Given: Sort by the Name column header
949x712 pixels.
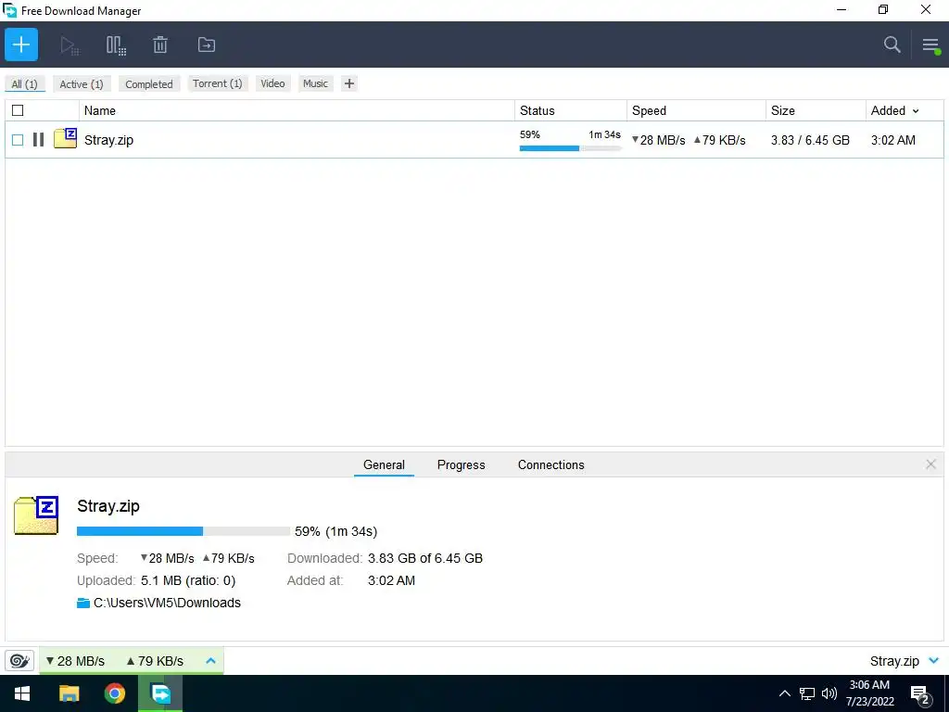Looking at the screenshot, I should point(297,110).
